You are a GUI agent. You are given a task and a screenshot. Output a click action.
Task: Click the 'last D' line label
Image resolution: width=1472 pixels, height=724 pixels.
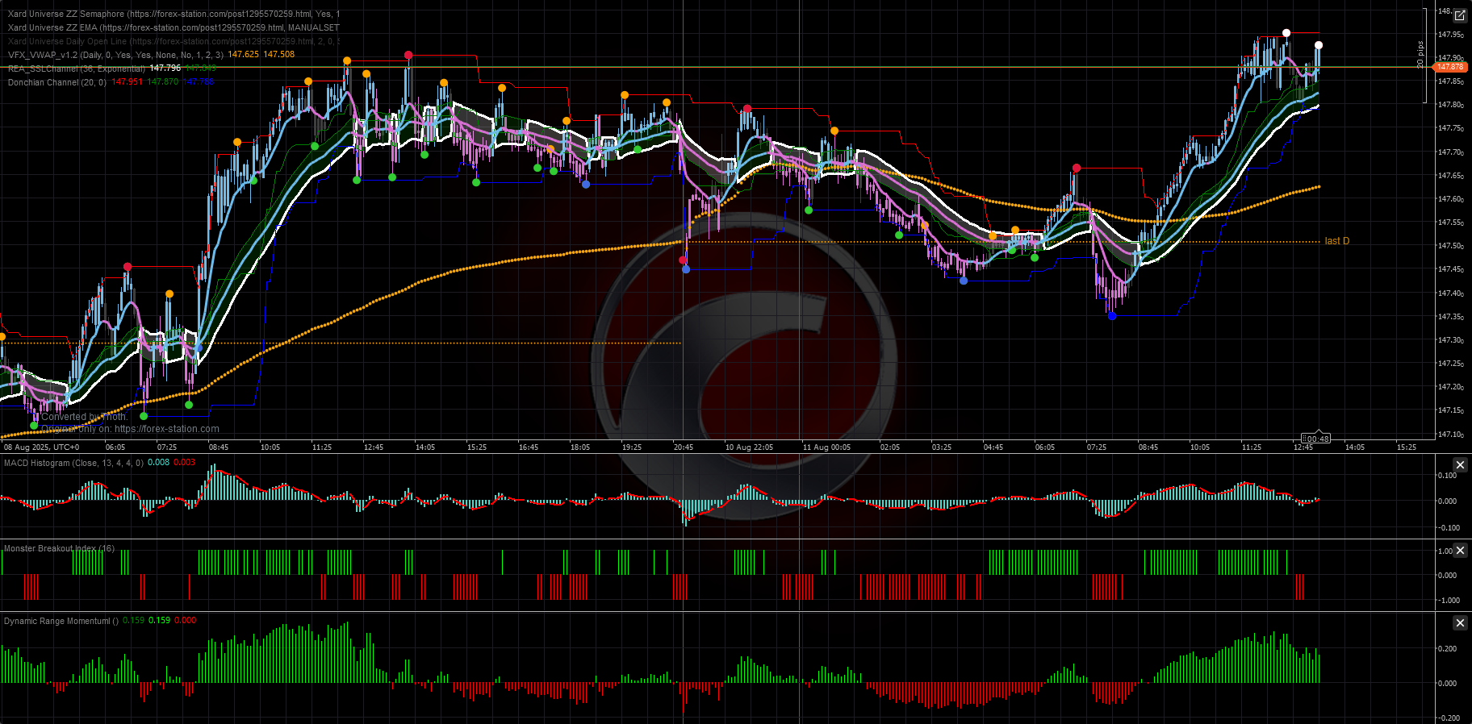pos(1337,241)
